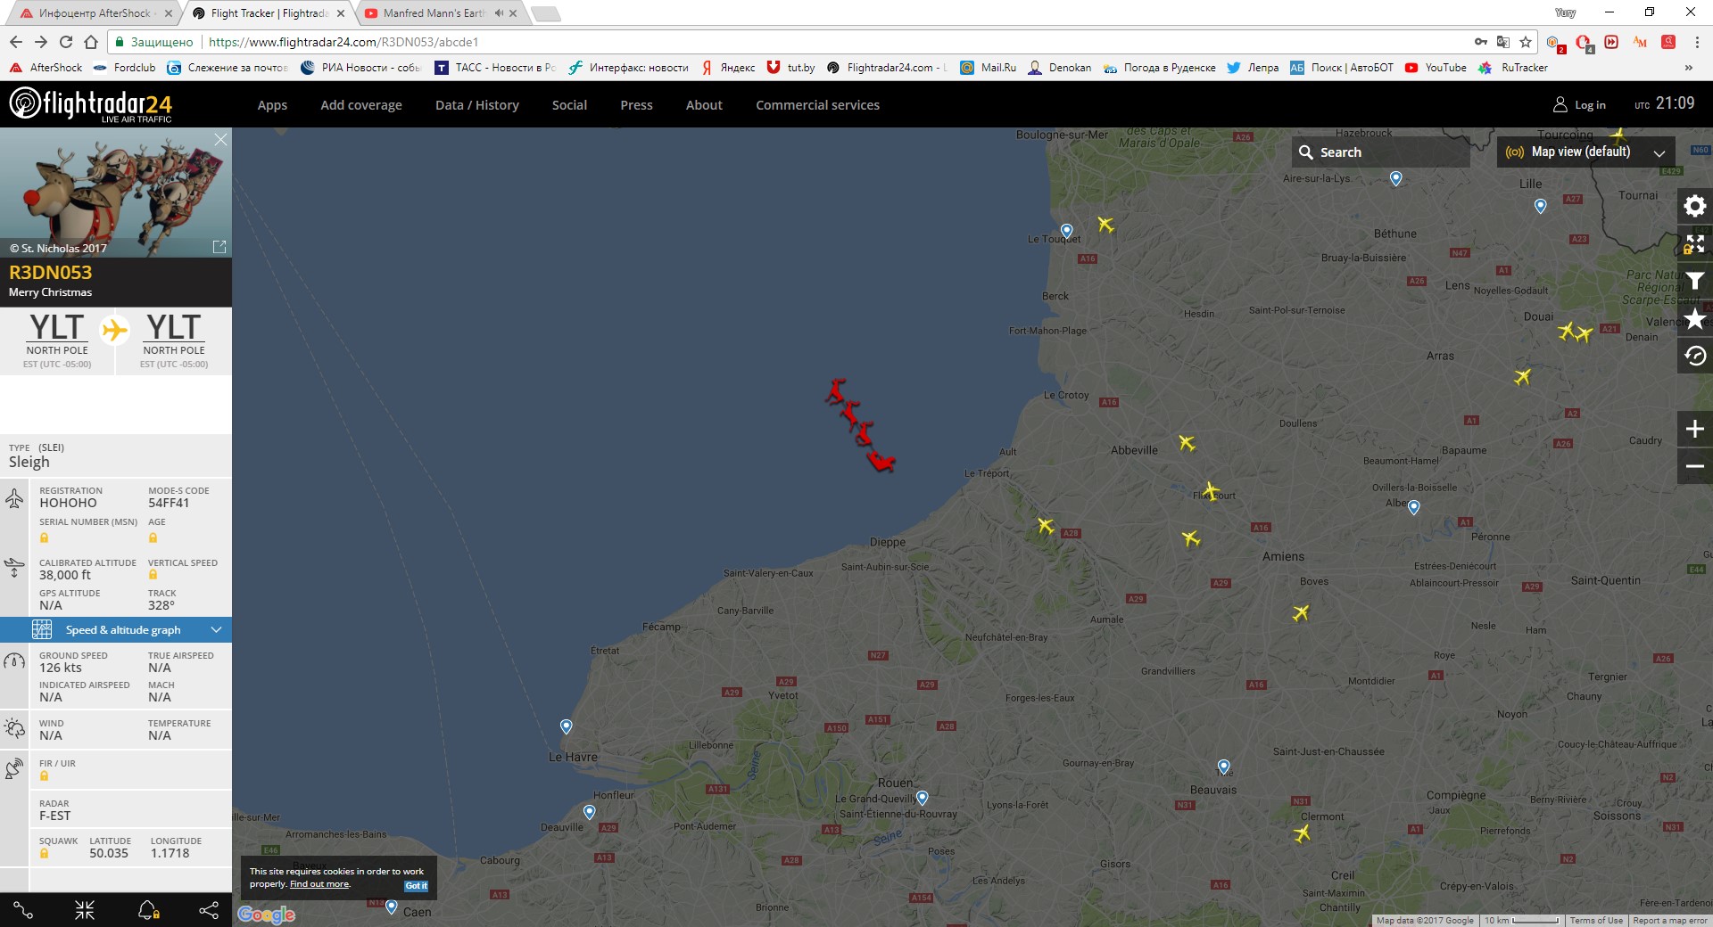The height and width of the screenshot is (927, 1713).
Task: Open the Commercial services menu
Action: pos(817,105)
